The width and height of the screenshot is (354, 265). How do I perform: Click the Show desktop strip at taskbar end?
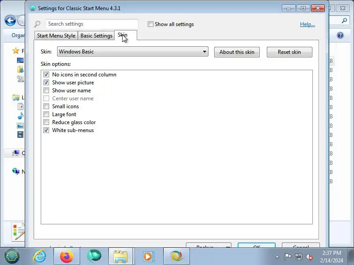351,257
